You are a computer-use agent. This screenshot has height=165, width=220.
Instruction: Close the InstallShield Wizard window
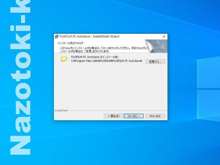pyautogui.click(x=164, y=36)
